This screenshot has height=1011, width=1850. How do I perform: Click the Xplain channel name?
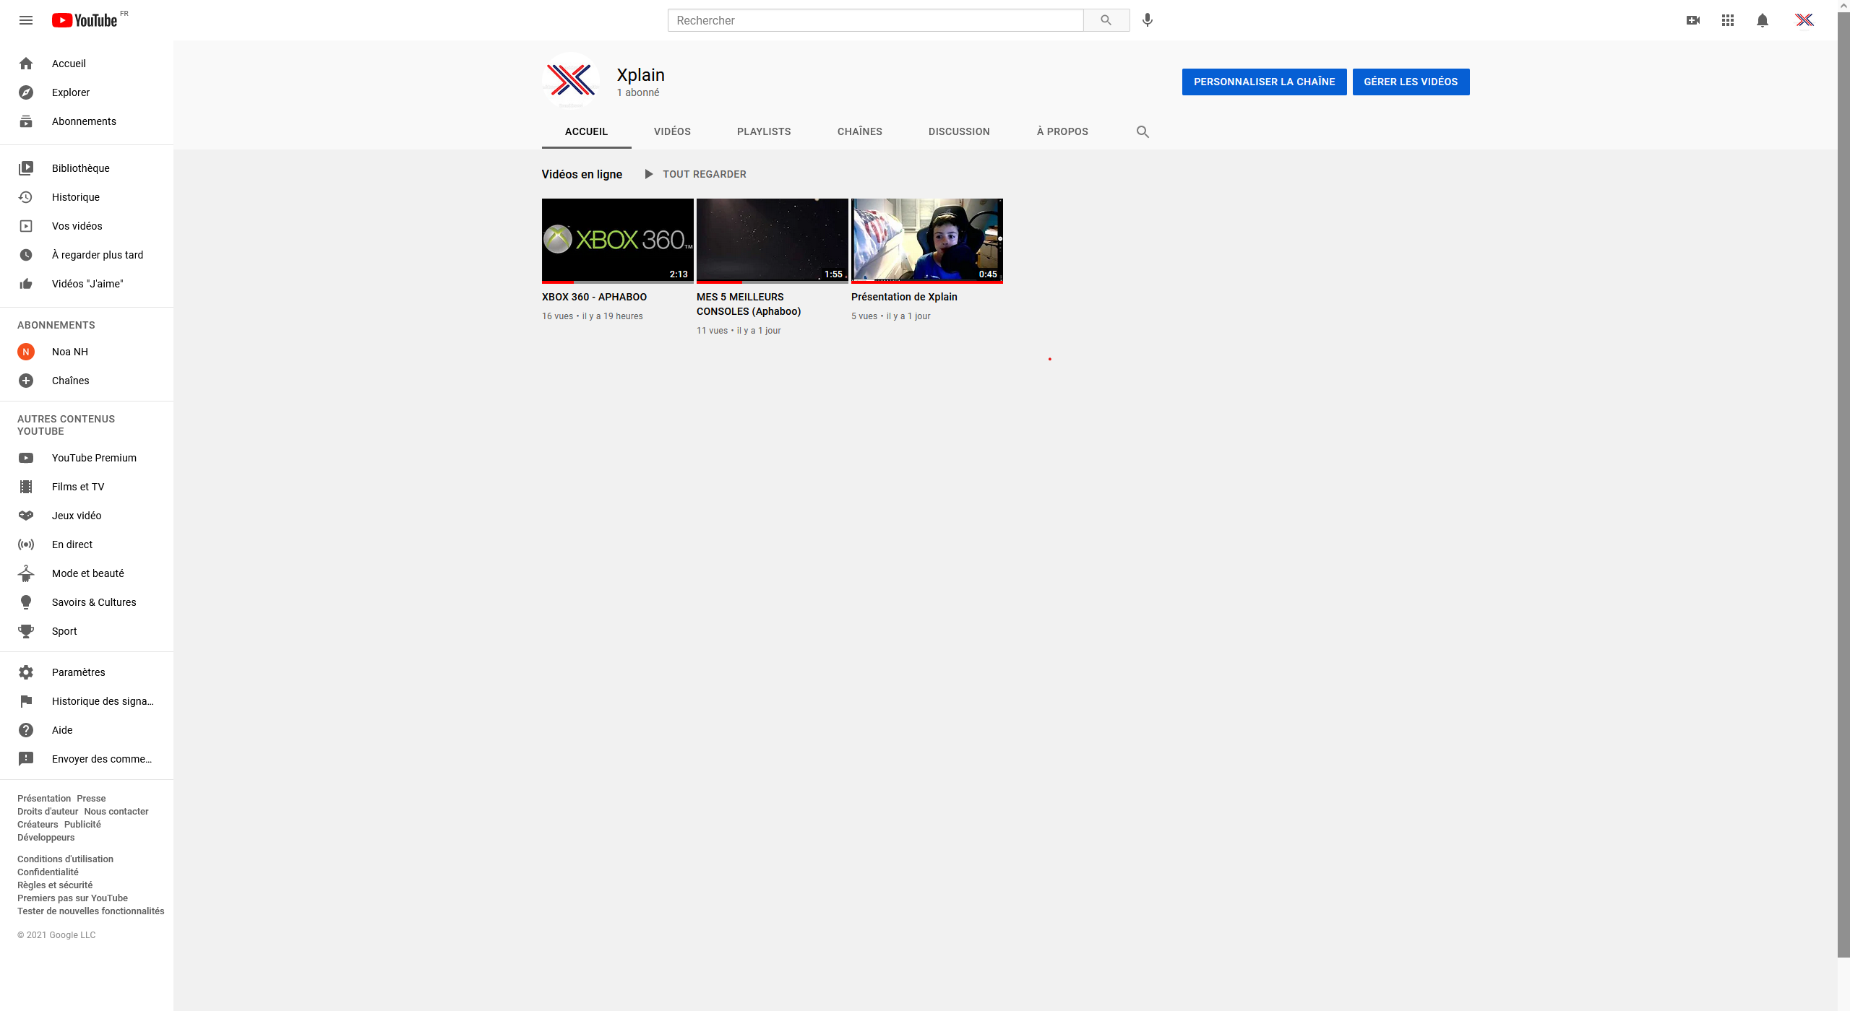(640, 75)
